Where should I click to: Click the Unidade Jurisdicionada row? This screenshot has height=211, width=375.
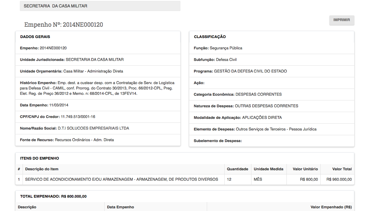click(x=98, y=60)
